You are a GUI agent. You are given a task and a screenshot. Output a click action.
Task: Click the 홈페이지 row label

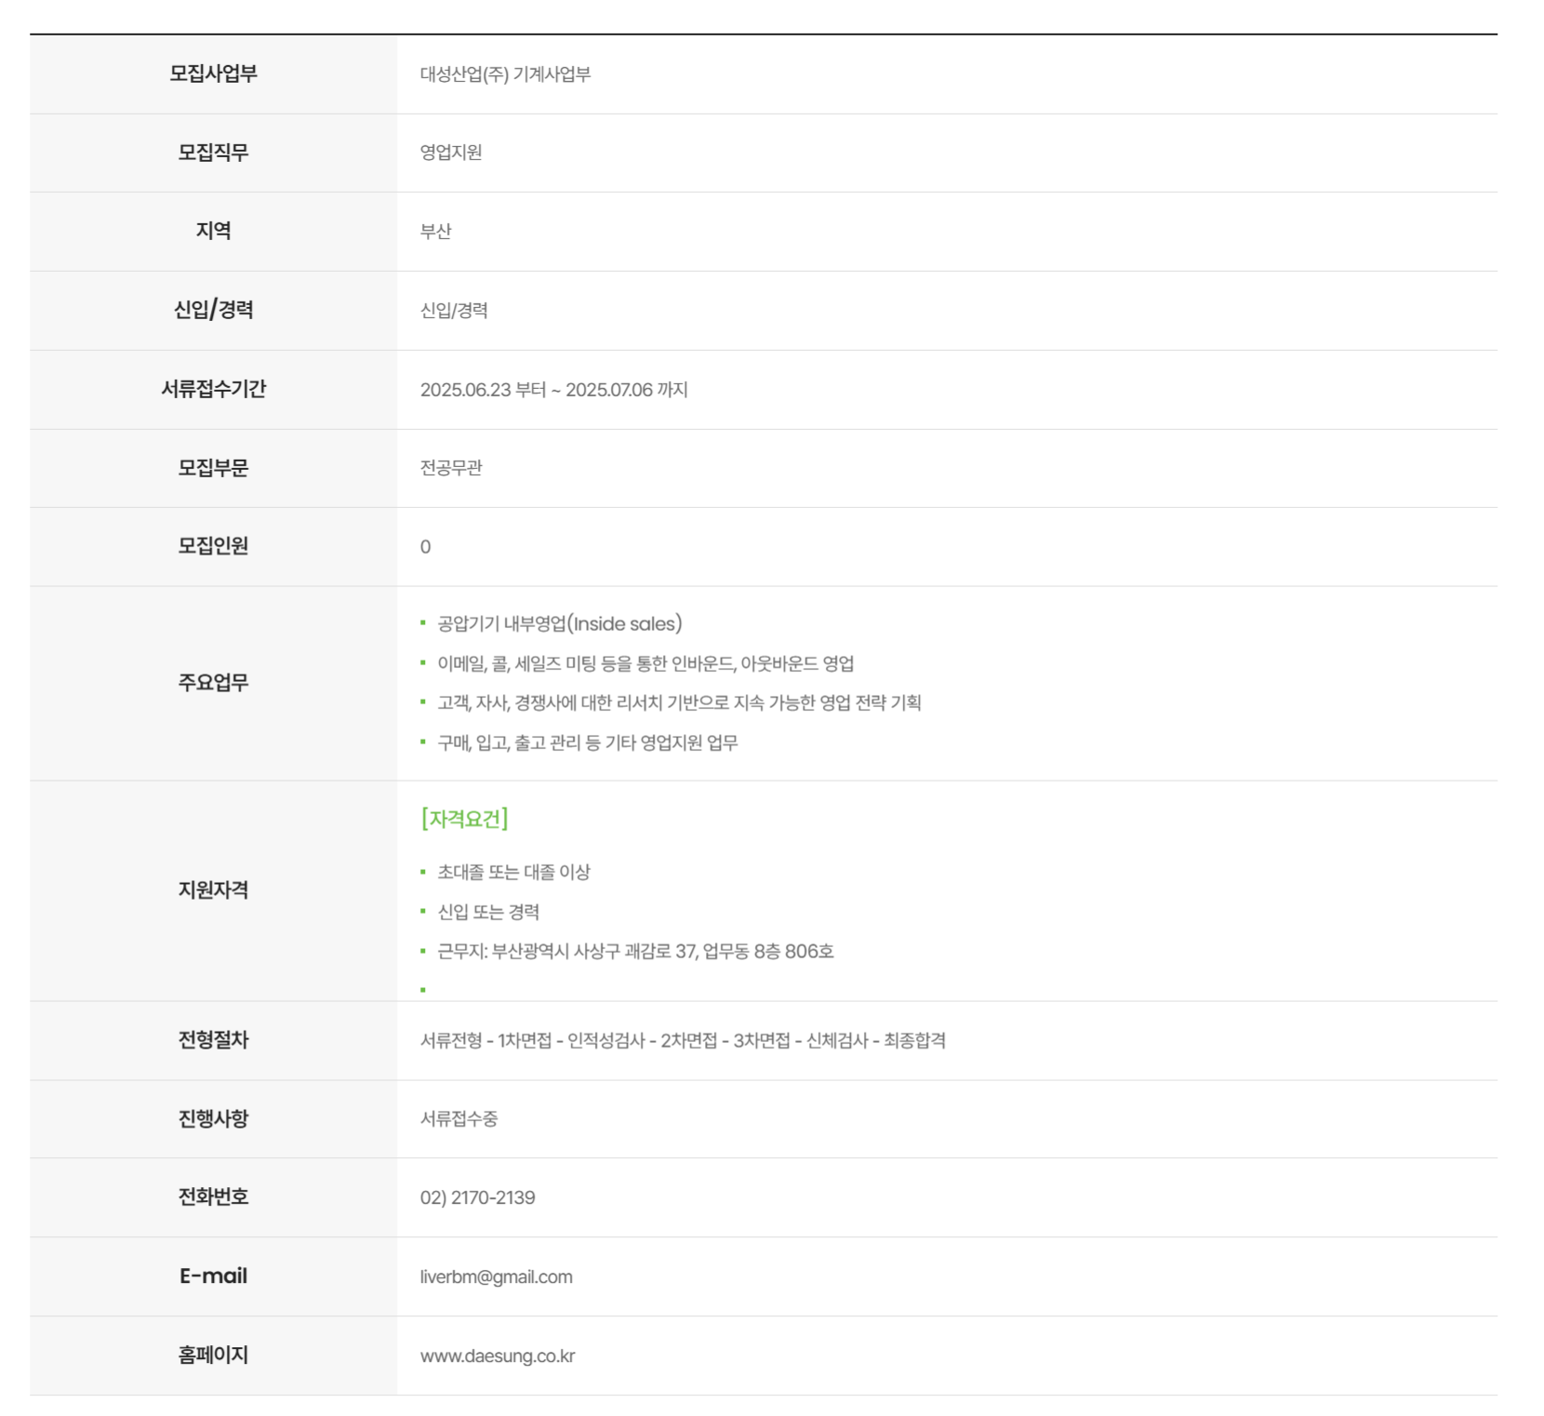(x=213, y=1355)
